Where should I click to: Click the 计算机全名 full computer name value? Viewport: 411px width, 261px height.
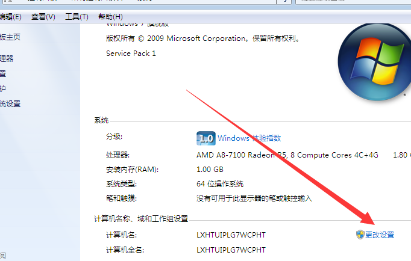click(x=231, y=250)
